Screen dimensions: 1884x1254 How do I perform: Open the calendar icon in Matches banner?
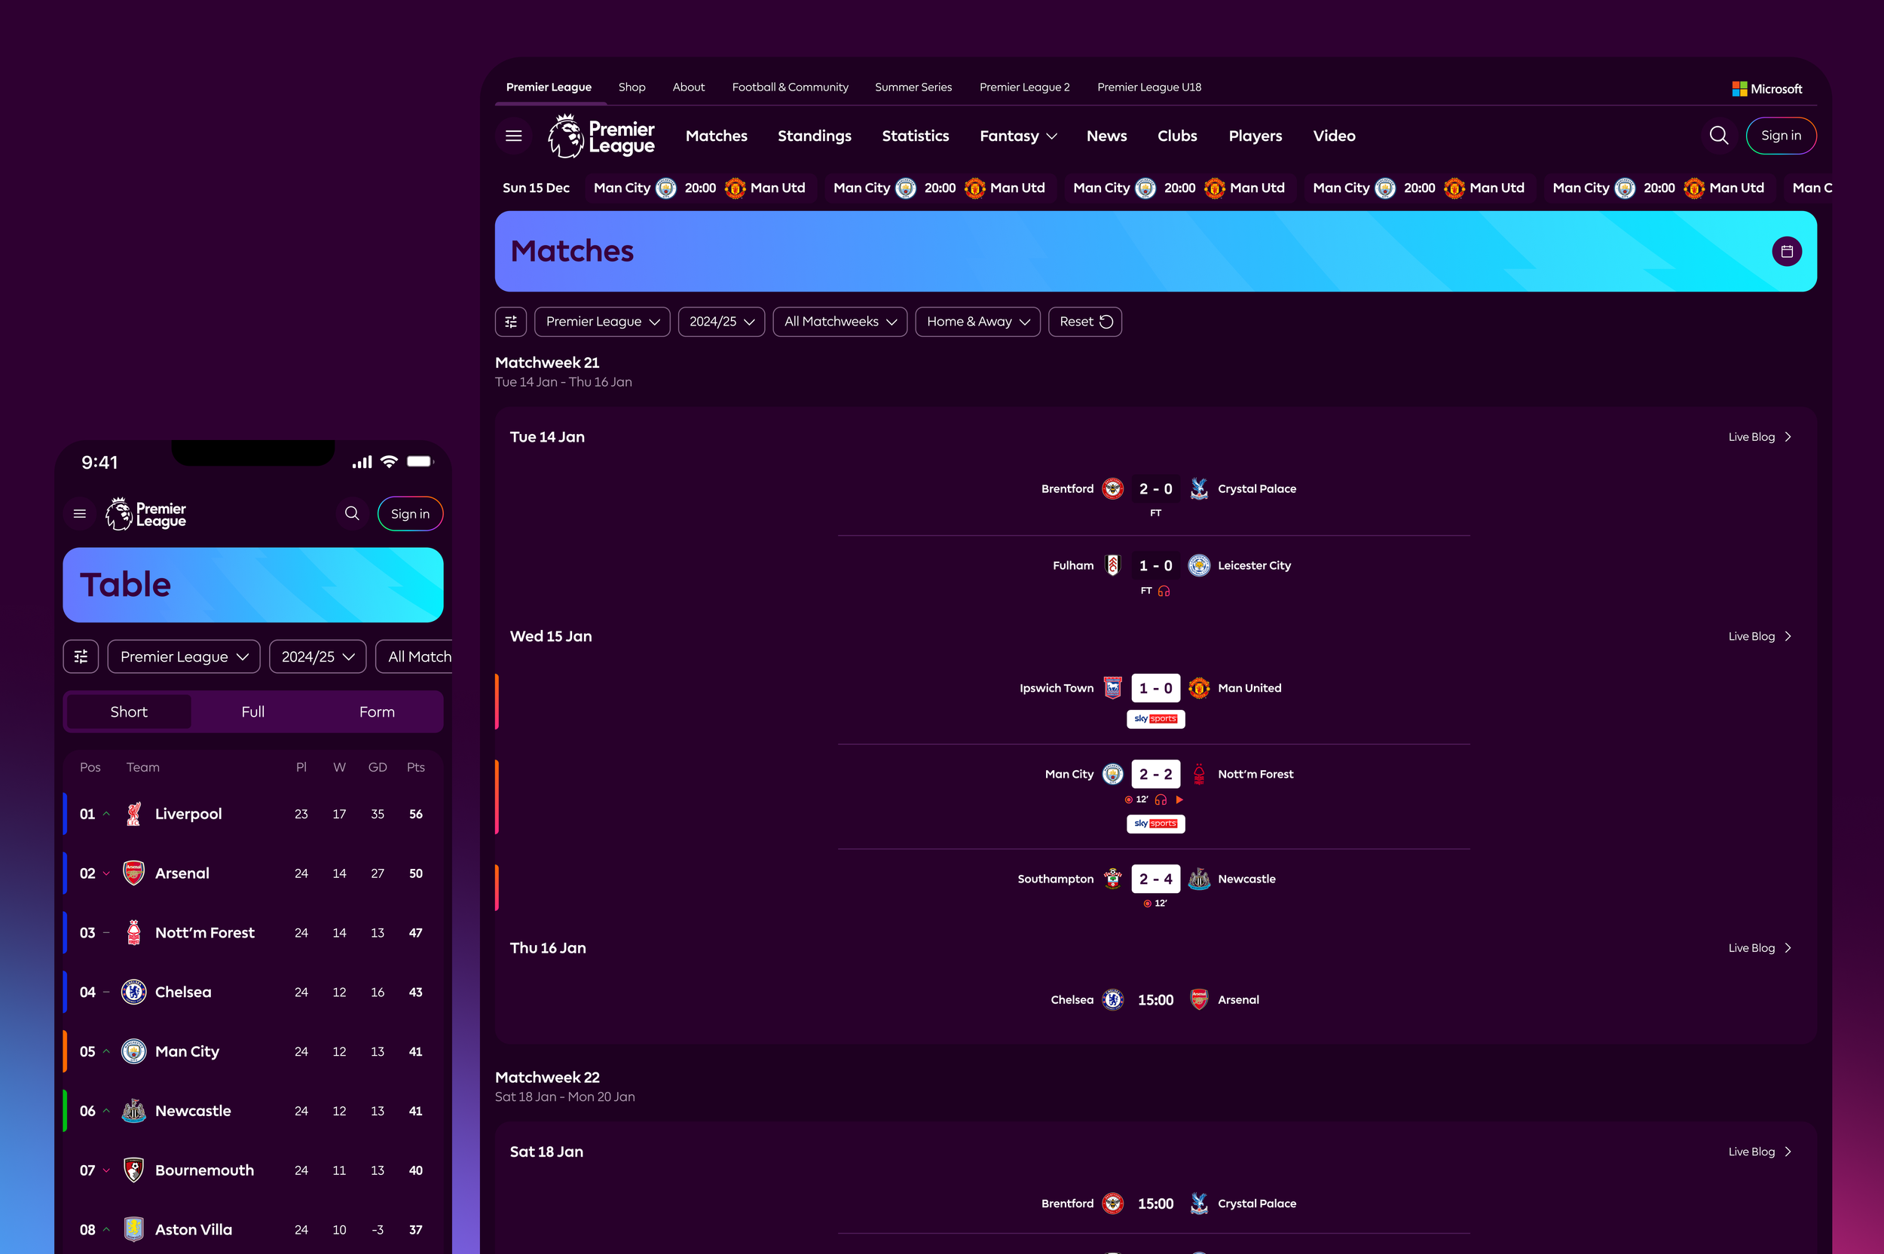pyautogui.click(x=1787, y=251)
